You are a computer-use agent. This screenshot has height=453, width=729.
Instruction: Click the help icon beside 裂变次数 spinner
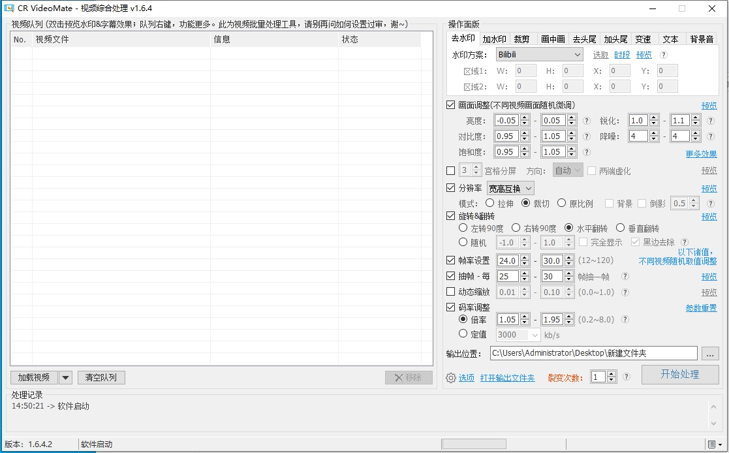click(627, 377)
